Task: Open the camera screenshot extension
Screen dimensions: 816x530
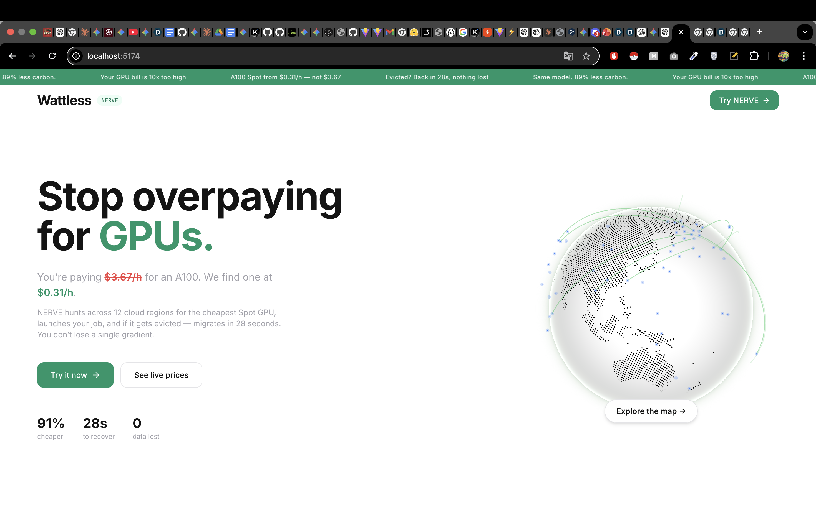Action: coord(674,56)
